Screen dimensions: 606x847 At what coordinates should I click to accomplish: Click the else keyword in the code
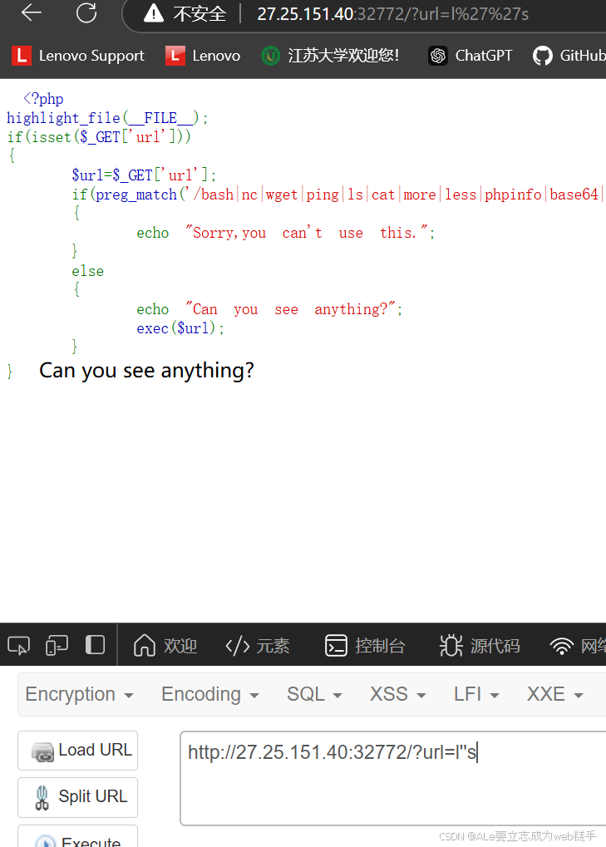(x=87, y=271)
